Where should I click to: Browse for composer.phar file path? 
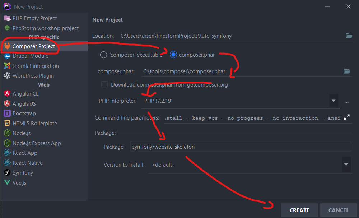(346, 71)
